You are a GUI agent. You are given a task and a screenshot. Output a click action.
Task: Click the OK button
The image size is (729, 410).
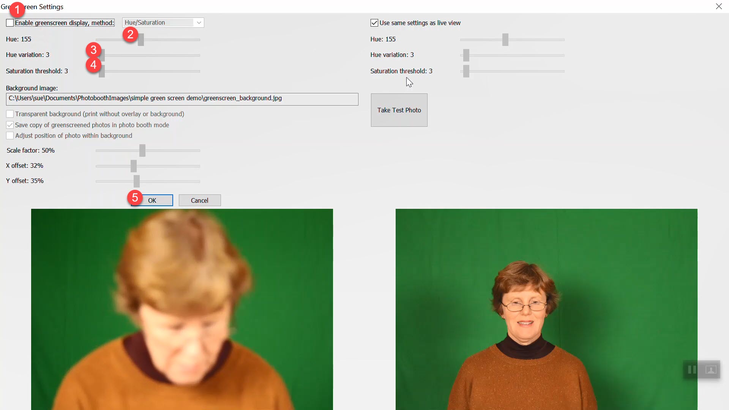(x=152, y=200)
